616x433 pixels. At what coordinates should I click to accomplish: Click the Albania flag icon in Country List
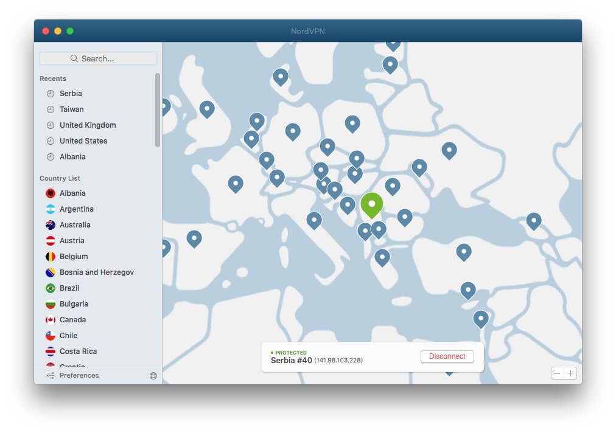pos(51,193)
